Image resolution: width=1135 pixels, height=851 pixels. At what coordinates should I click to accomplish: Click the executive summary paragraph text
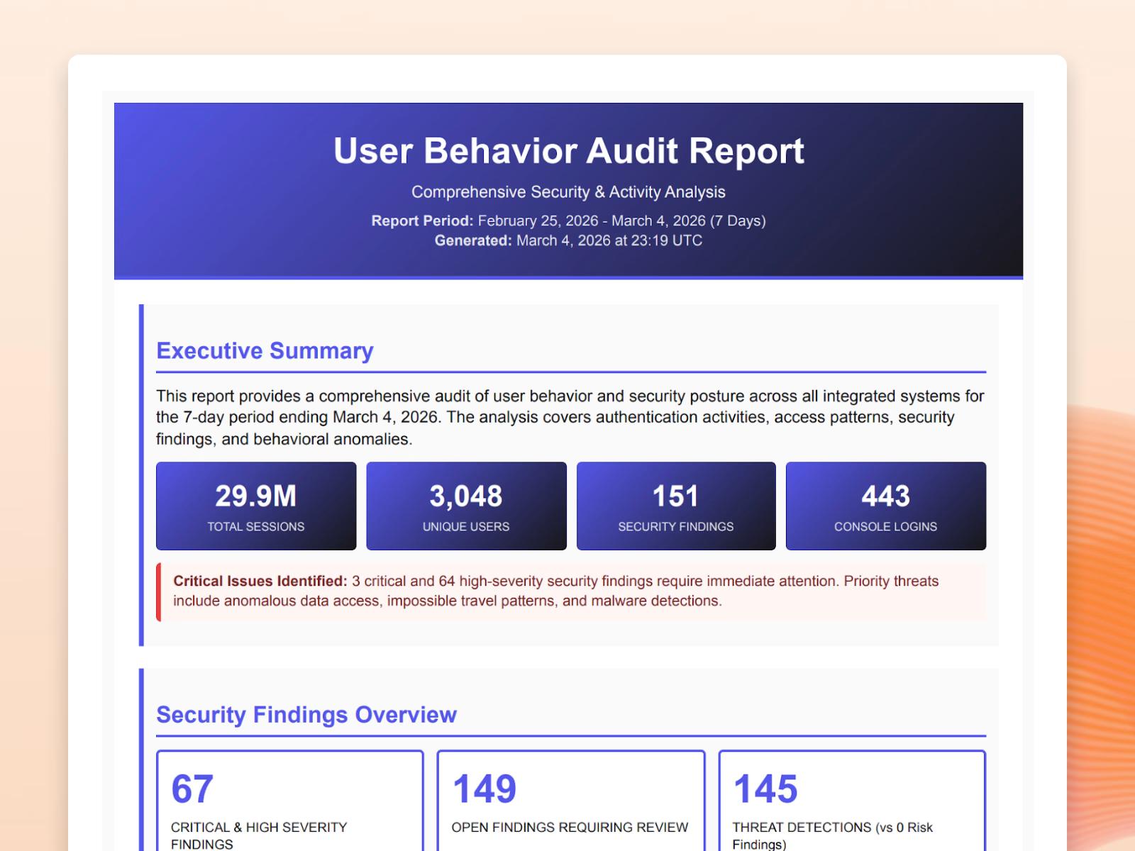click(570, 417)
